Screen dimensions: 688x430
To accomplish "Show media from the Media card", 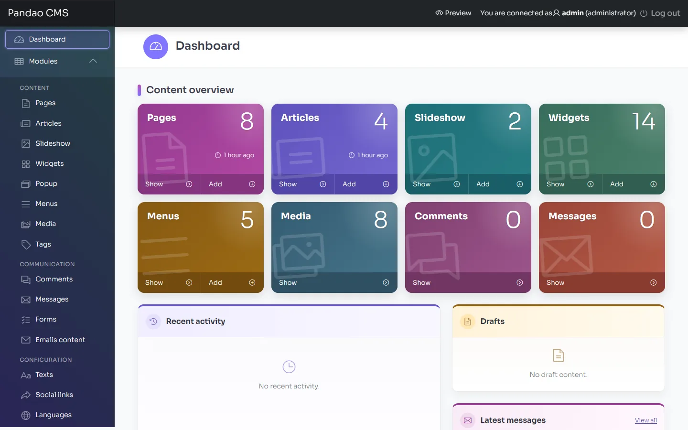I will point(334,282).
